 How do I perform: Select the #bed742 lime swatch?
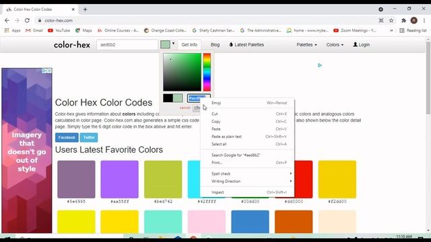[163, 179]
